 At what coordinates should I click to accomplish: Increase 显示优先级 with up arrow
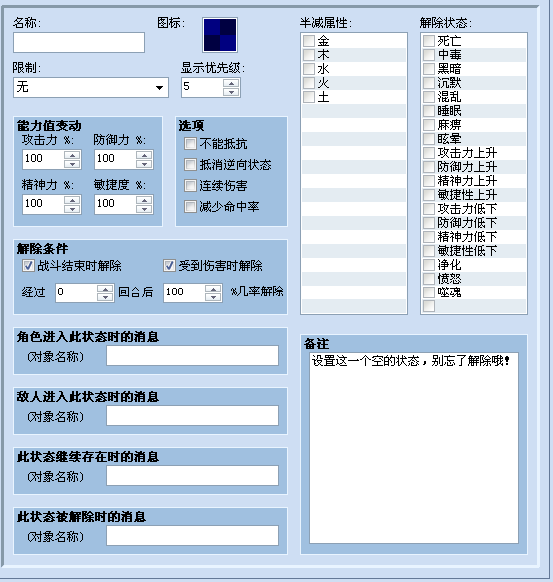point(231,83)
